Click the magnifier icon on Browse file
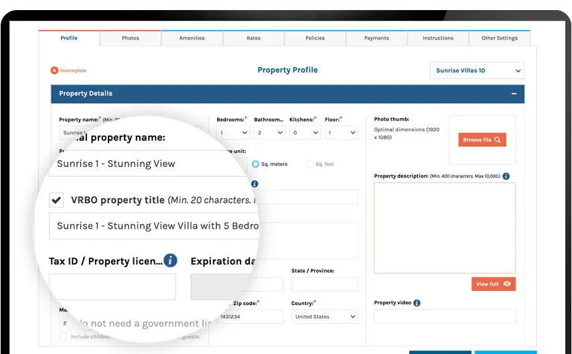 point(497,140)
